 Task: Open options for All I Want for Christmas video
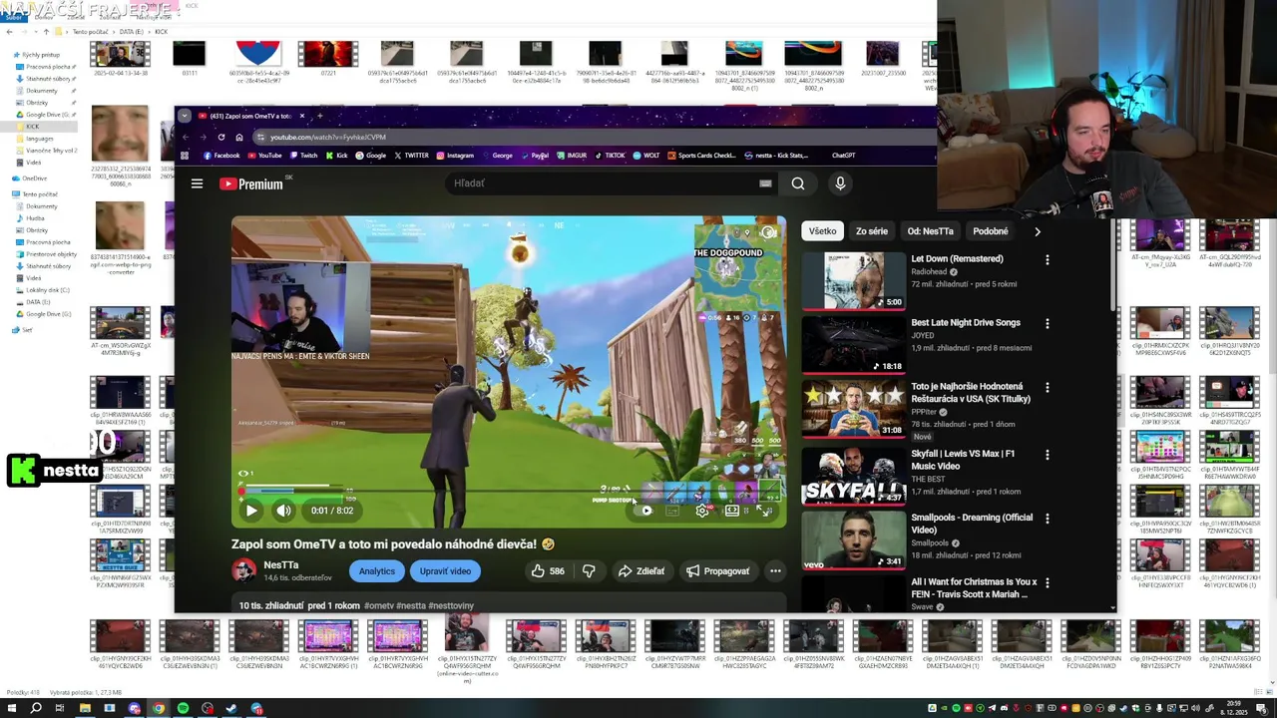1047,581
